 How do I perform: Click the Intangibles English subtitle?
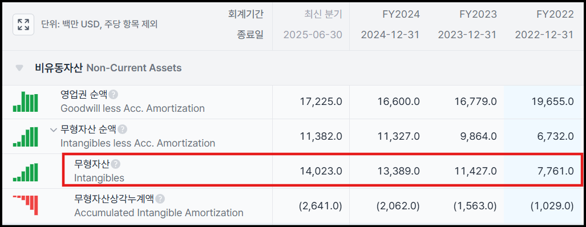tap(99, 178)
